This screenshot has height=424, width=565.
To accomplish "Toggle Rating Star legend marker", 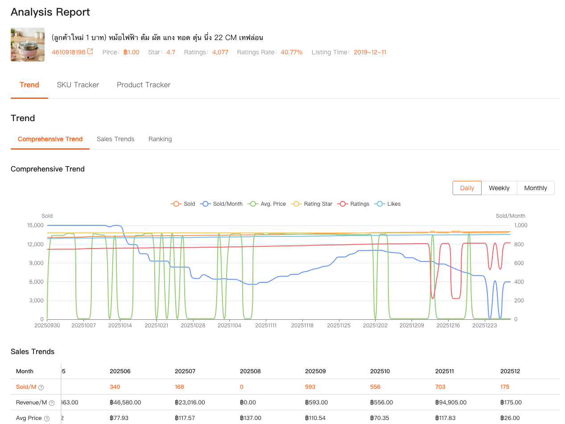I will click(x=312, y=204).
